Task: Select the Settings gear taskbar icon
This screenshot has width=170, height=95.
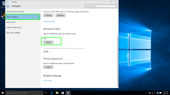Action: click(68, 93)
